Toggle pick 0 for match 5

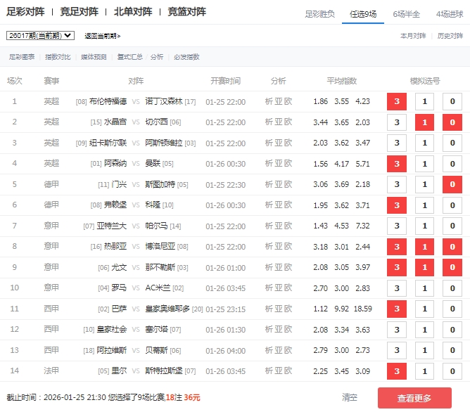[x=452, y=184]
